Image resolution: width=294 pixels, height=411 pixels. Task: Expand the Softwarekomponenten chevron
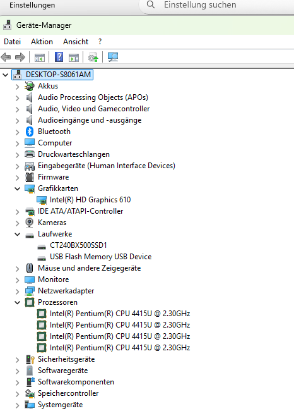pyautogui.click(x=17, y=383)
